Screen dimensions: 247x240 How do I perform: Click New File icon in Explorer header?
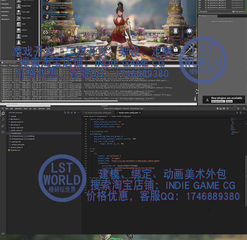[65, 113]
